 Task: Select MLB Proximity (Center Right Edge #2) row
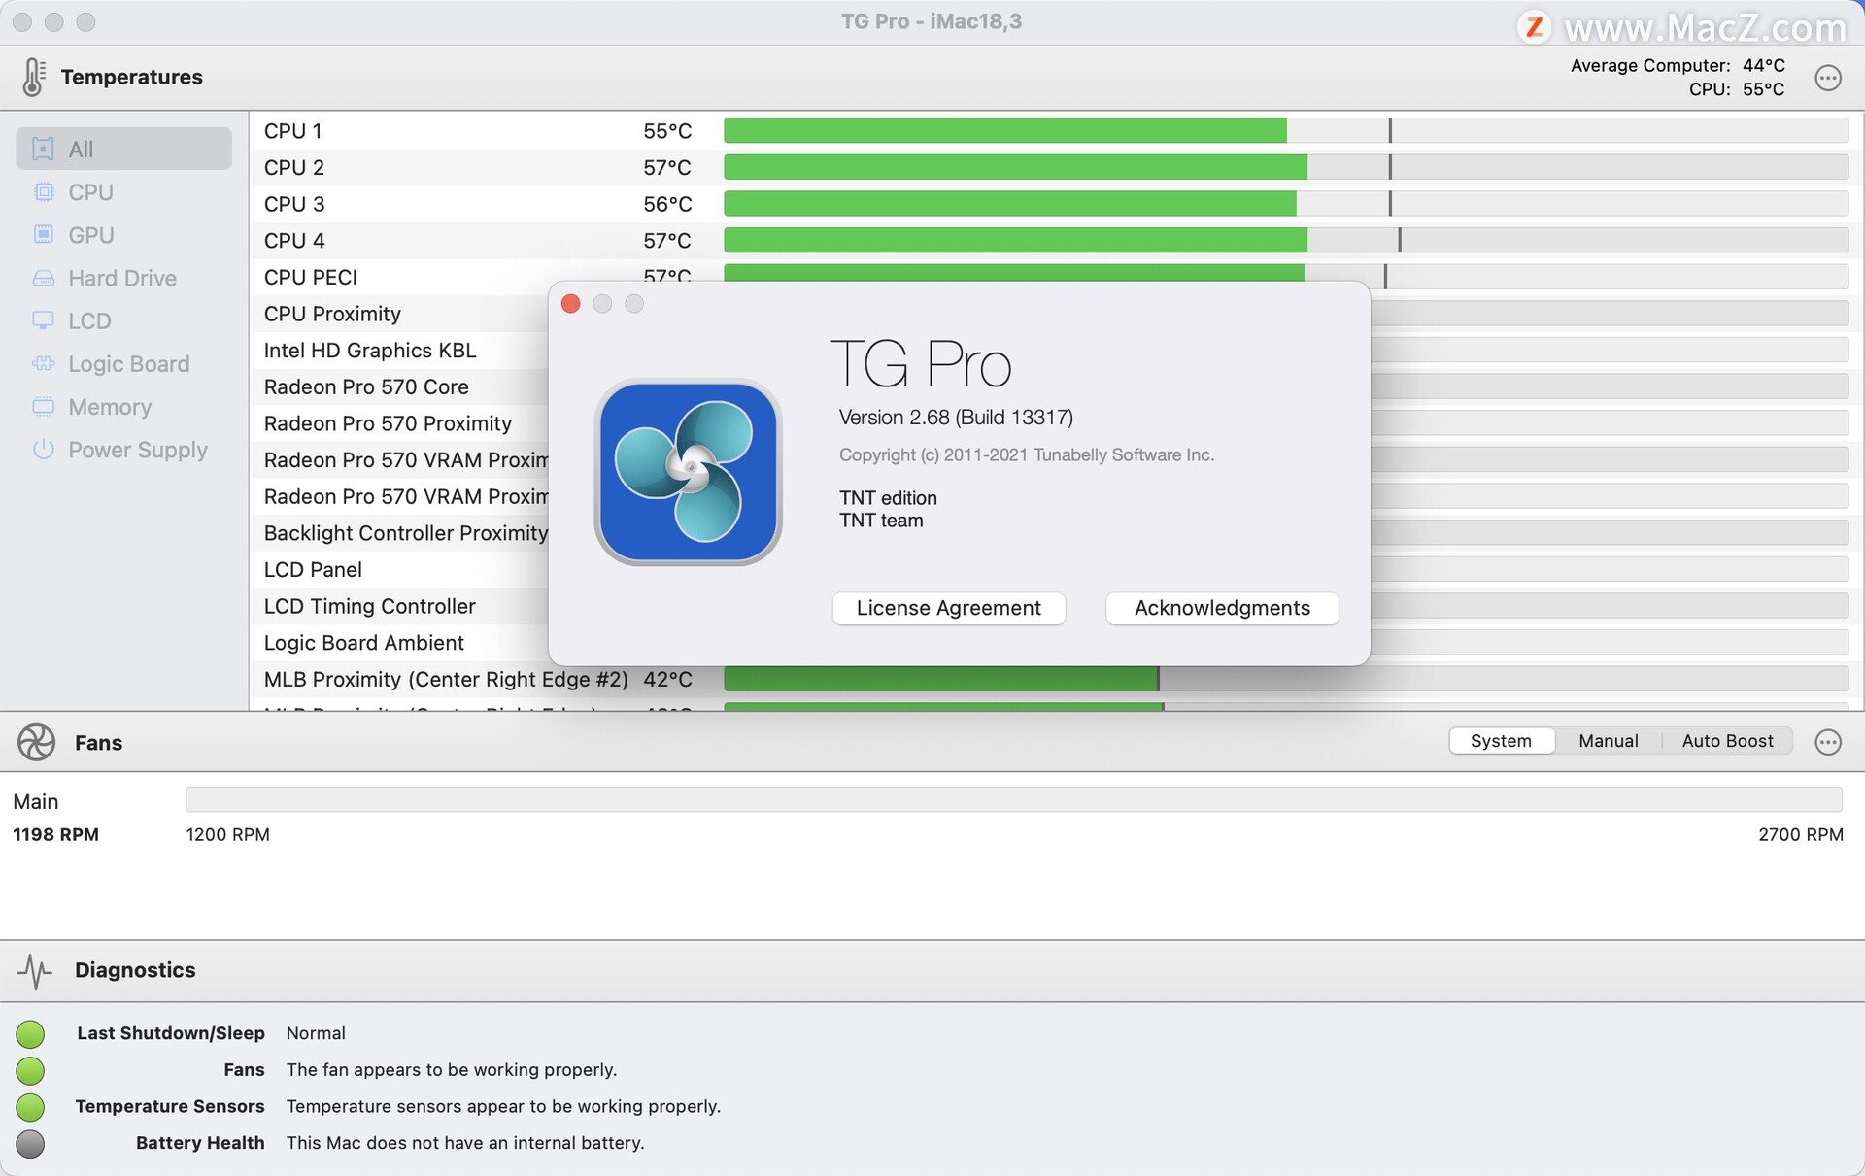coord(1056,679)
